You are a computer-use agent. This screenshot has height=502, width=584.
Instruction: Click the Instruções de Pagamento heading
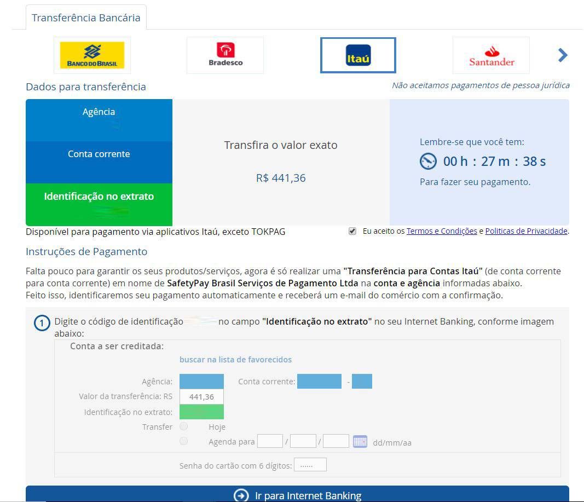(x=86, y=252)
